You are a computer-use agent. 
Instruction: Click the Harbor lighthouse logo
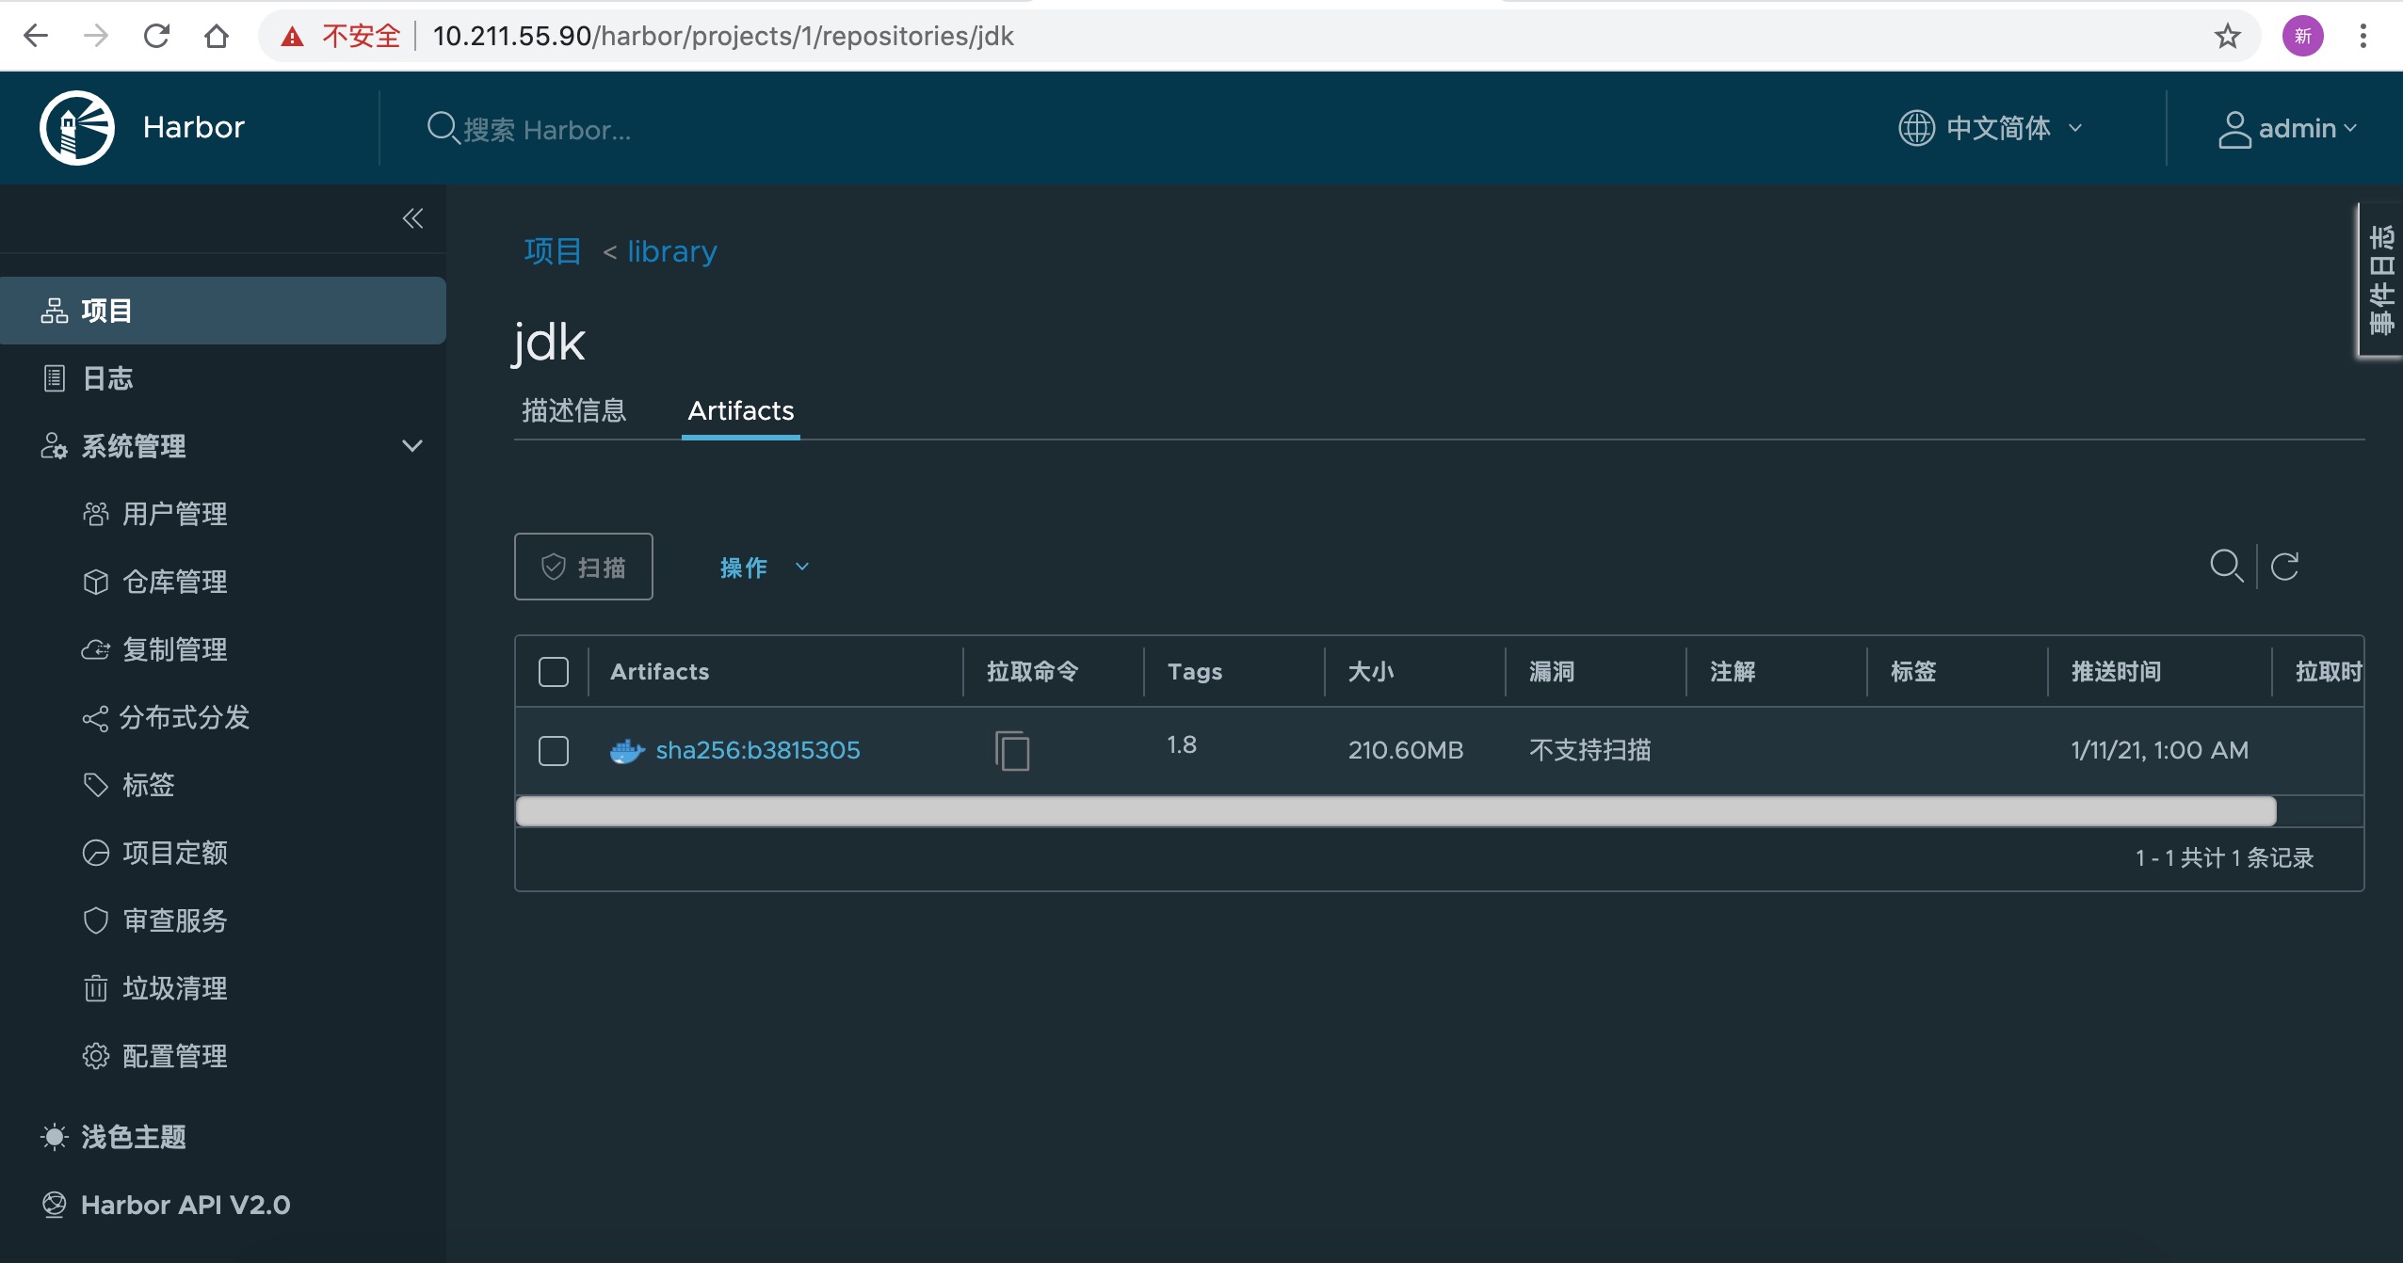77,127
